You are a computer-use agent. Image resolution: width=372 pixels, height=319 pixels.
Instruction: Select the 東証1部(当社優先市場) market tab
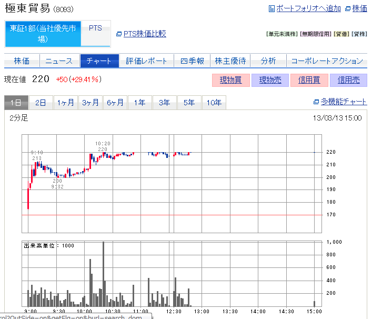[43, 34]
